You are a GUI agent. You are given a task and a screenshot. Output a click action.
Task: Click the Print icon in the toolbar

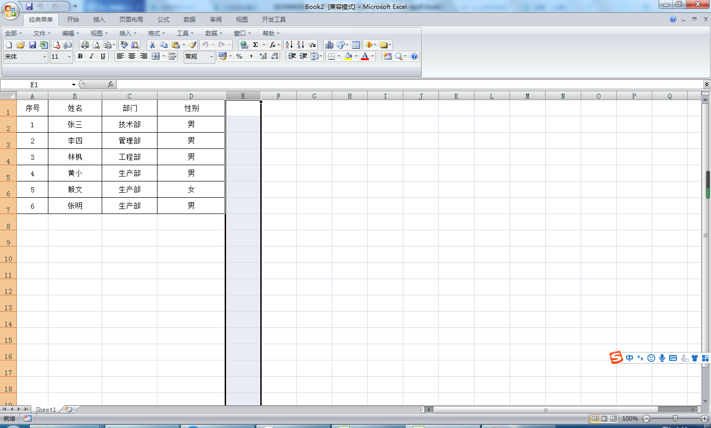pos(85,45)
